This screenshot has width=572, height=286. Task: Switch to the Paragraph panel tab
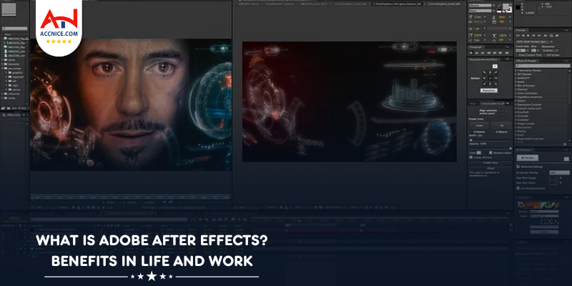(475, 47)
